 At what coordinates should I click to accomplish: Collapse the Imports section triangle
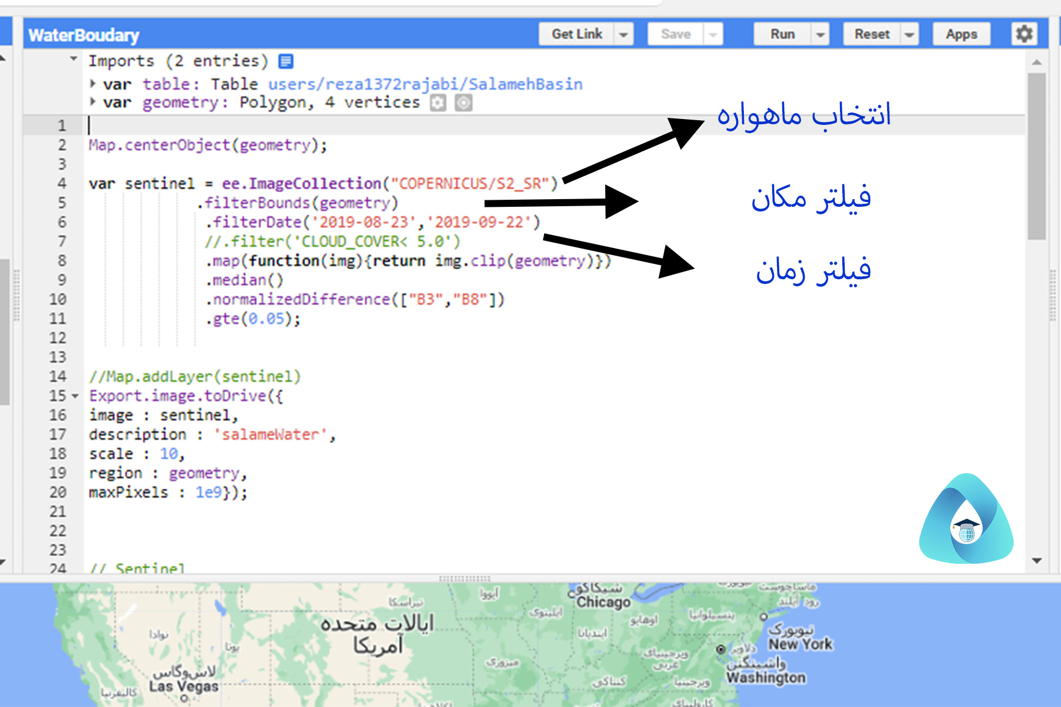[x=73, y=58]
